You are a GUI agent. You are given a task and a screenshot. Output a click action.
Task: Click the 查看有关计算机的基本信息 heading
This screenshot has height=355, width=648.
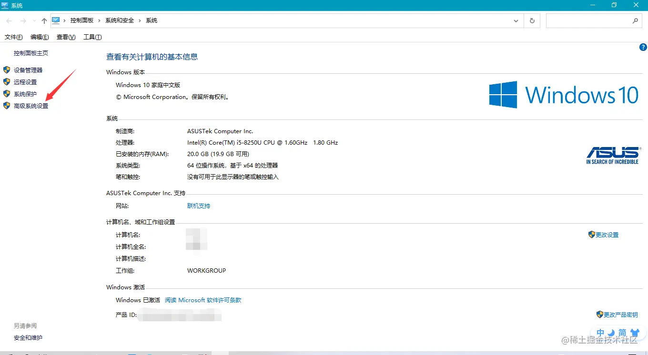click(x=152, y=57)
